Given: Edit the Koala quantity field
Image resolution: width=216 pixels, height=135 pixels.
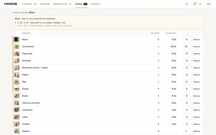Looking at the screenshot, I should [187, 96].
